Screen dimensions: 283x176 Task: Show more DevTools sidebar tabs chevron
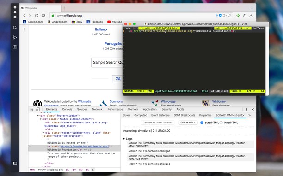point(249,115)
